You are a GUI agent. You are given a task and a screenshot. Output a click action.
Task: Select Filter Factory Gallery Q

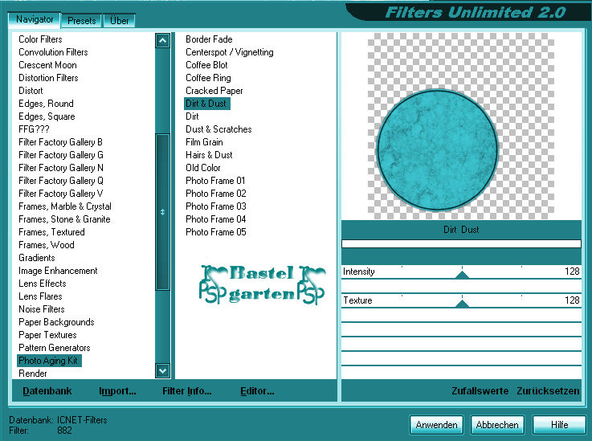tap(61, 181)
